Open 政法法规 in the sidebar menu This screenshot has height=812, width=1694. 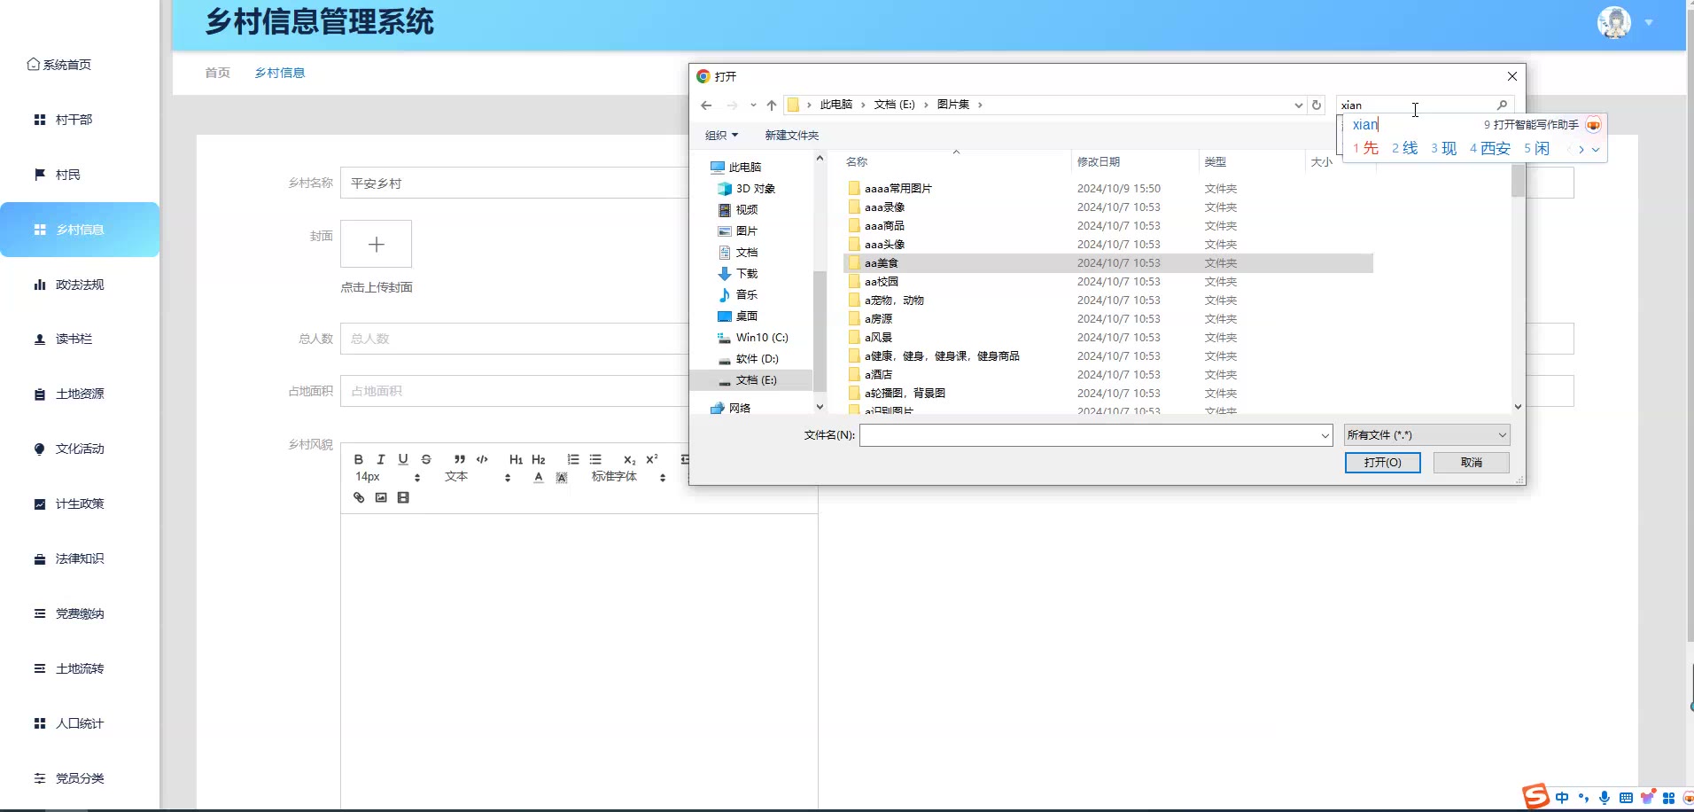[x=80, y=285]
